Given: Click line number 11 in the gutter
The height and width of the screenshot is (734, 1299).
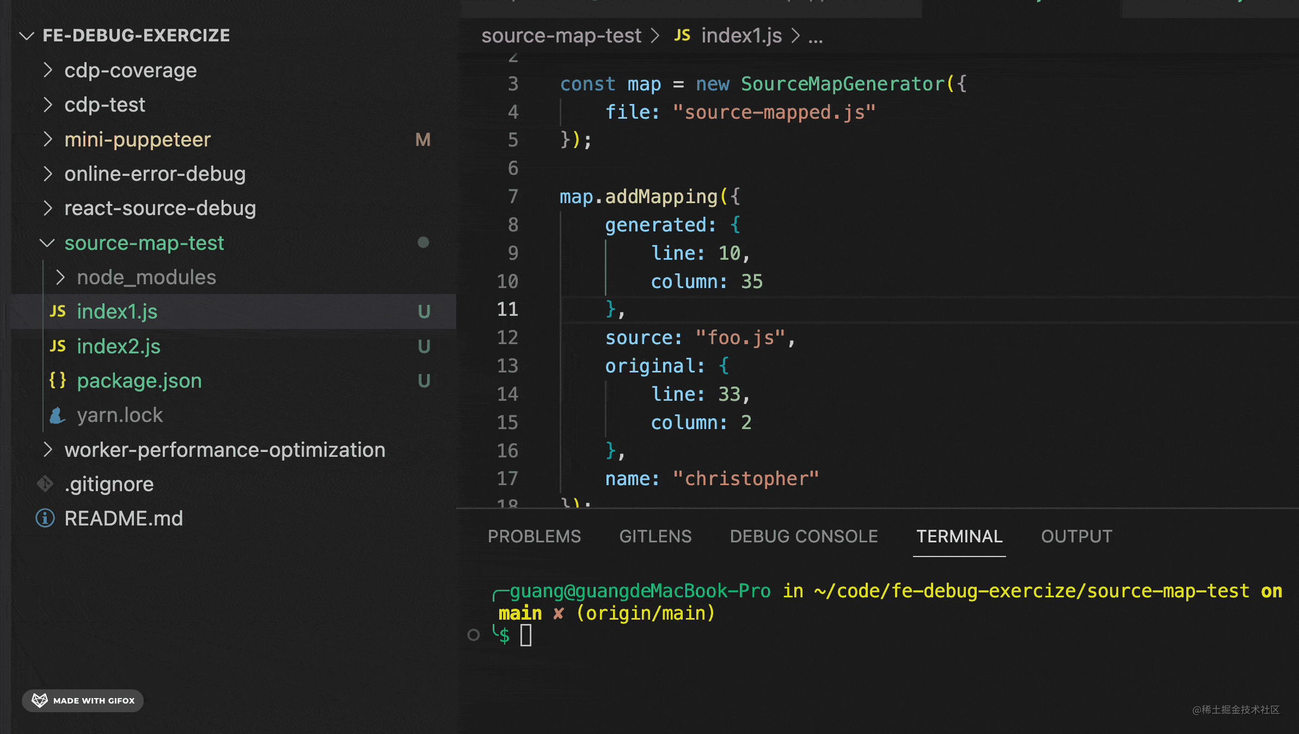Looking at the screenshot, I should tap(507, 309).
